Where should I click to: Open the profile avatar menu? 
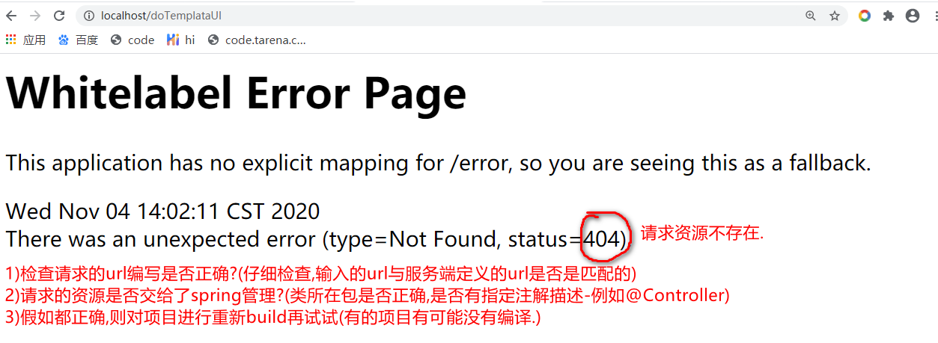point(912,16)
